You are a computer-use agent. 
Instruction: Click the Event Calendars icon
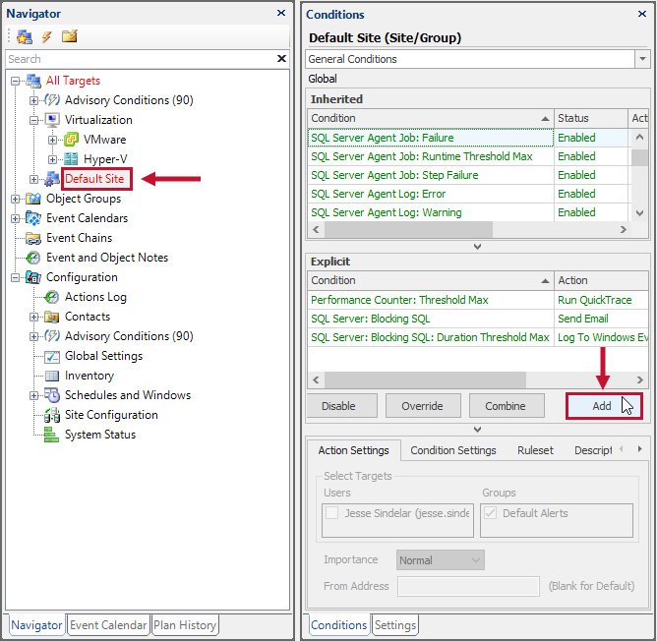[33, 218]
